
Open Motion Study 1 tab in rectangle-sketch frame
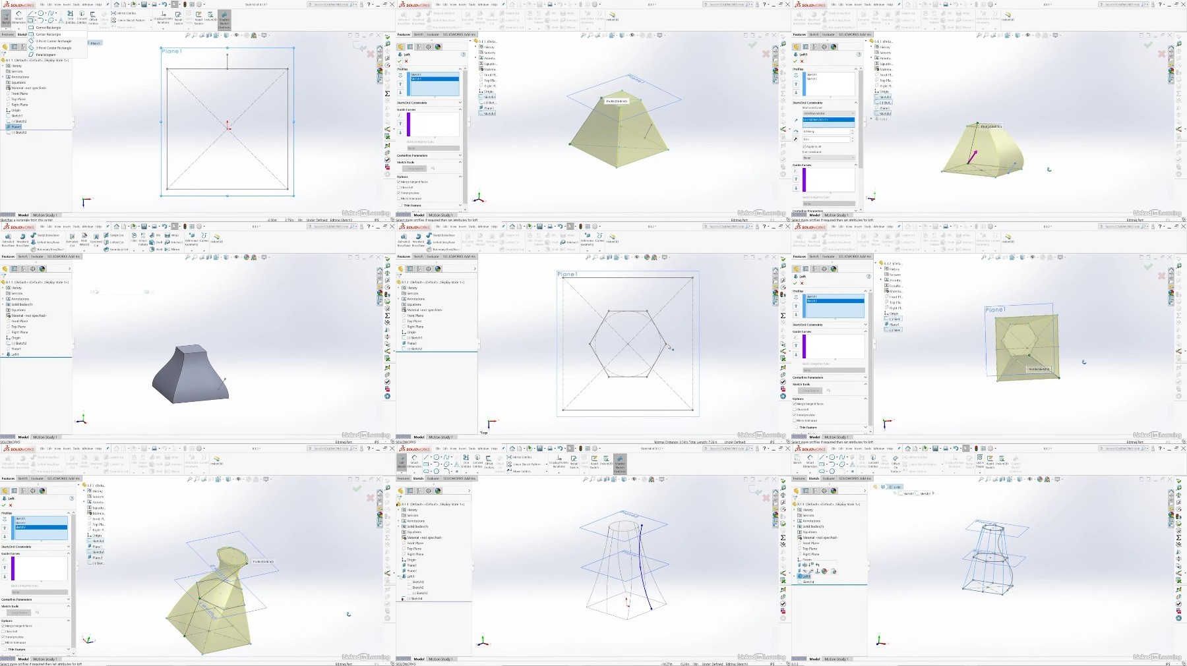(x=45, y=215)
